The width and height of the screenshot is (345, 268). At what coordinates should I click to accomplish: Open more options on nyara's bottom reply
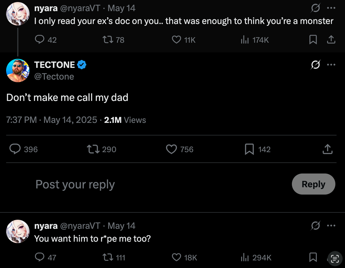pos(331,225)
